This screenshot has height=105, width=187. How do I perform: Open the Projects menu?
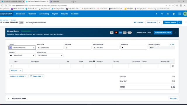(x=64, y=14)
